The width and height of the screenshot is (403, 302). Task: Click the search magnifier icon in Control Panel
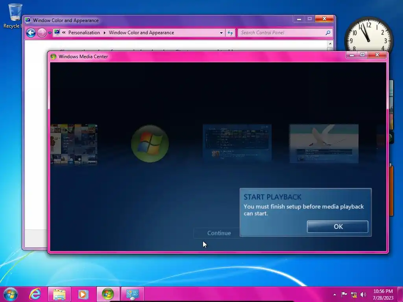click(328, 33)
